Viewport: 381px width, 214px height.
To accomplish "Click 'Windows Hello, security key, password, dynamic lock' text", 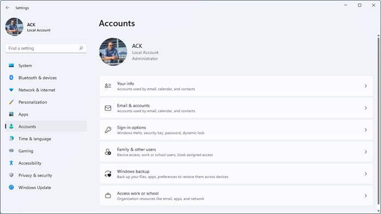I will tap(161, 133).
